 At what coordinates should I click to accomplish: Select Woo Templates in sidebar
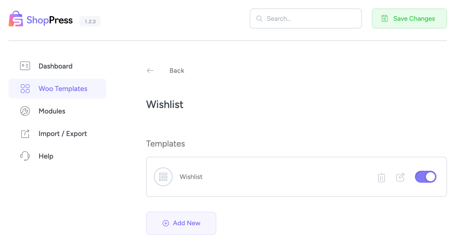click(63, 88)
